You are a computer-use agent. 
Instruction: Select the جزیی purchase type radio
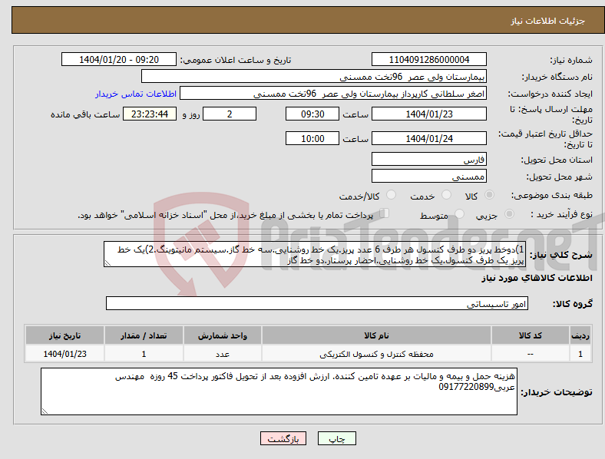pyautogui.click(x=509, y=213)
